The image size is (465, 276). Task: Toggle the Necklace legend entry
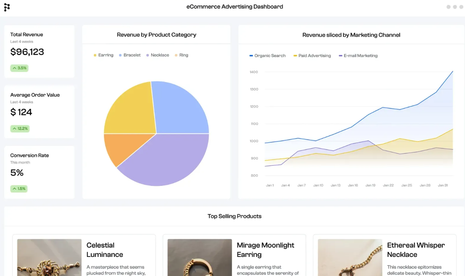point(158,55)
